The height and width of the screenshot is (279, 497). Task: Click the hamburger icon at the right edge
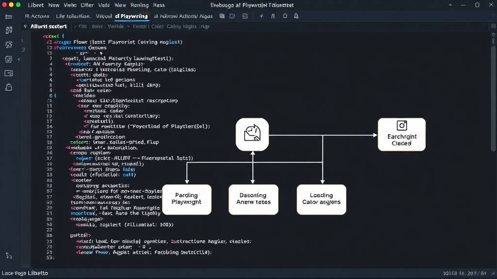(x=493, y=26)
